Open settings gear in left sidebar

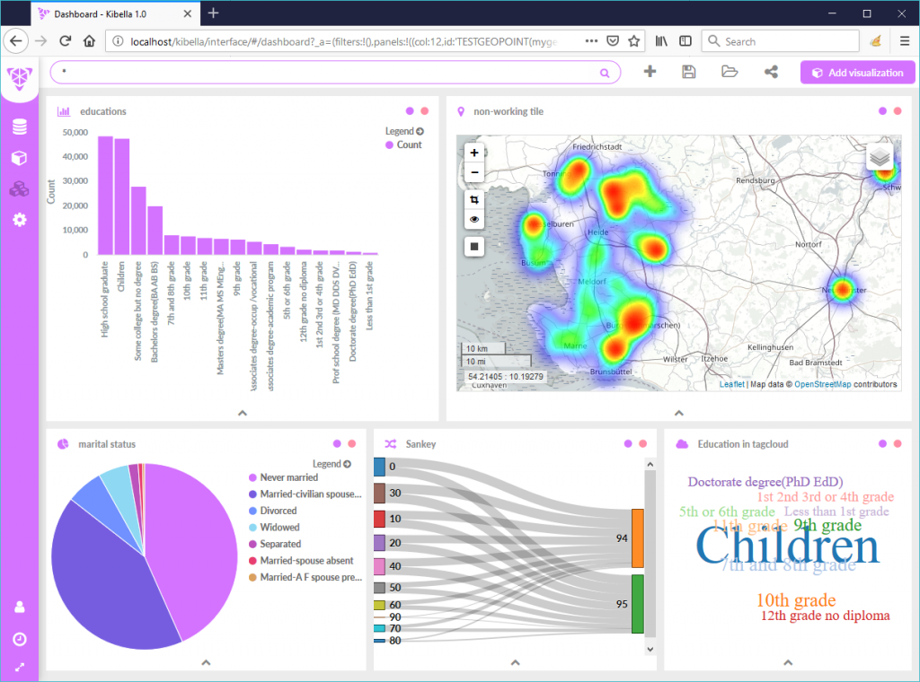[x=19, y=219]
